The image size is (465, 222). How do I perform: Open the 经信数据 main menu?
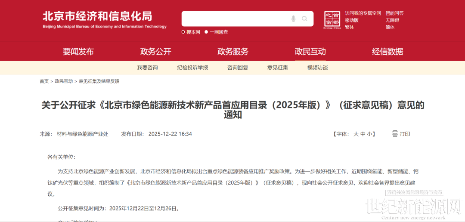click(x=387, y=52)
